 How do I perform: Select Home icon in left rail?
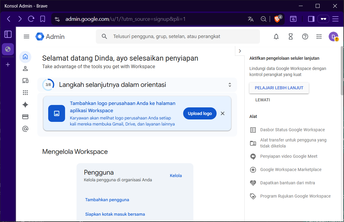(25, 57)
